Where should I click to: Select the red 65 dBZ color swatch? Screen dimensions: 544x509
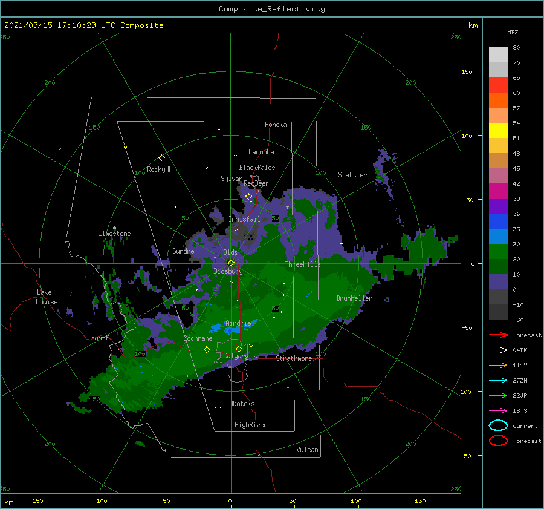click(x=498, y=85)
